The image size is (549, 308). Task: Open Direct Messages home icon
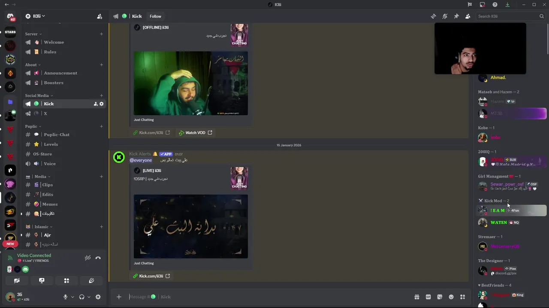point(10,17)
